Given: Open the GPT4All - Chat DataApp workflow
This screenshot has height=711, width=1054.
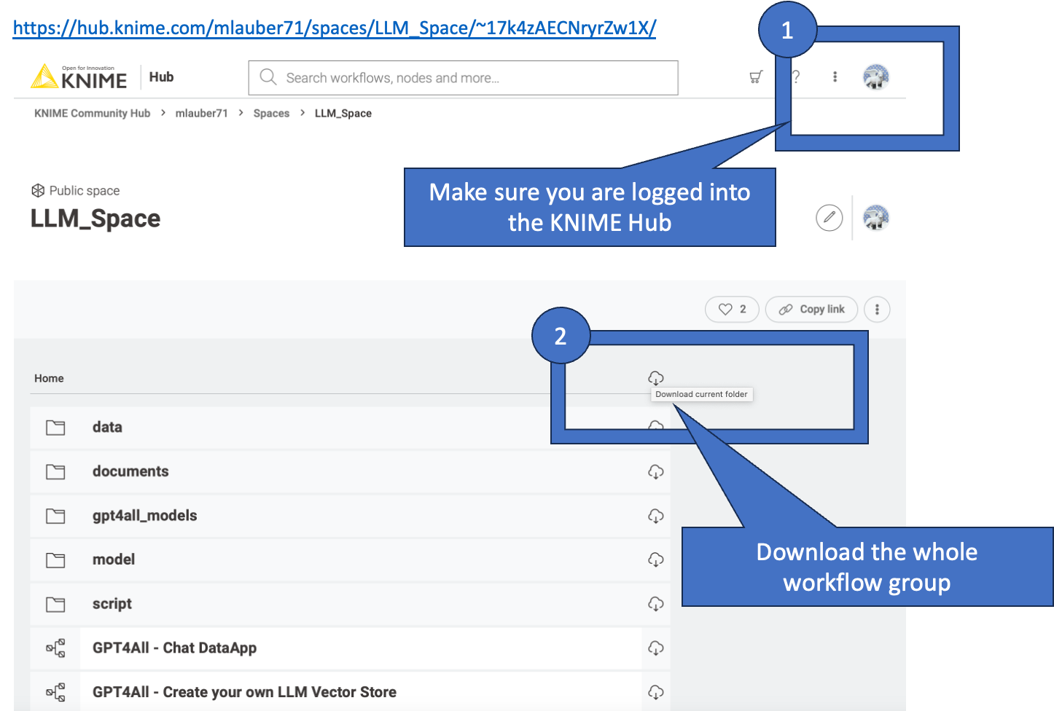Looking at the screenshot, I should pos(174,648).
